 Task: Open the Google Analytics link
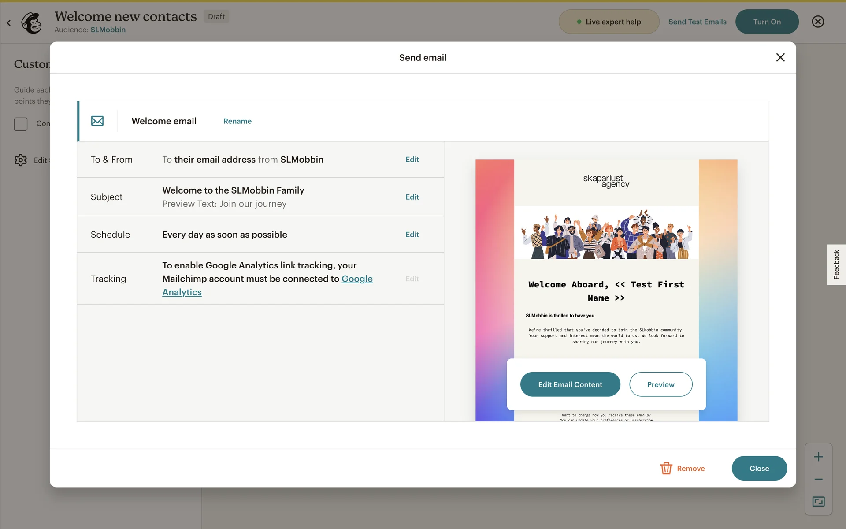(x=356, y=279)
